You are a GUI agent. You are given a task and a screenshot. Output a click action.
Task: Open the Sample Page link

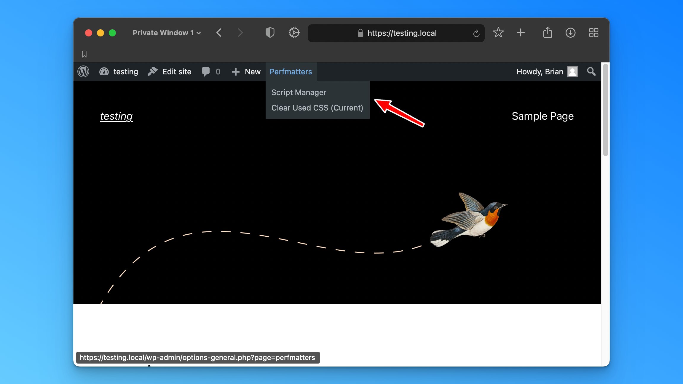[542, 116]
